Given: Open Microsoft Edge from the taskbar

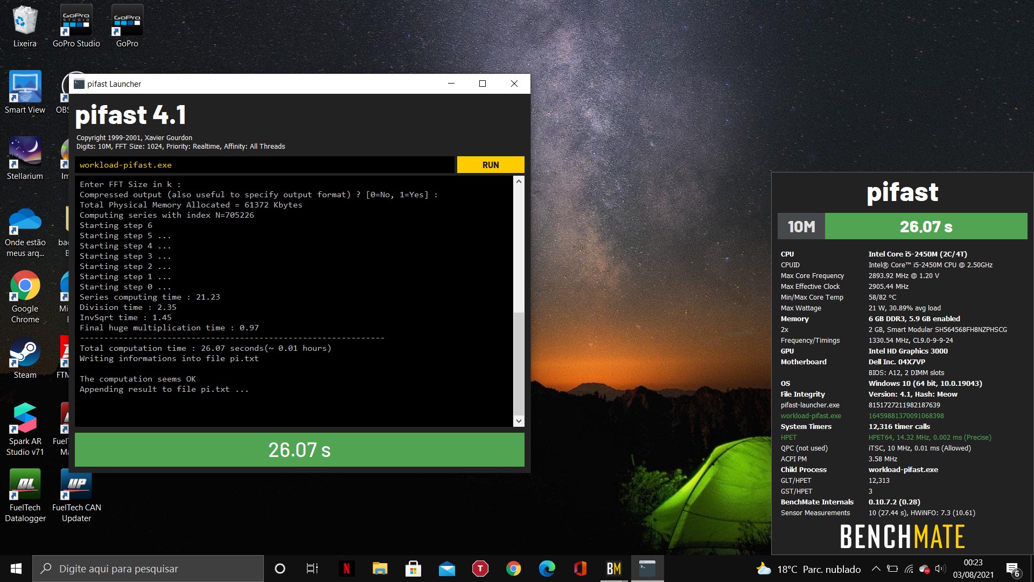Looking at the screenshot, I should [547, 569].
